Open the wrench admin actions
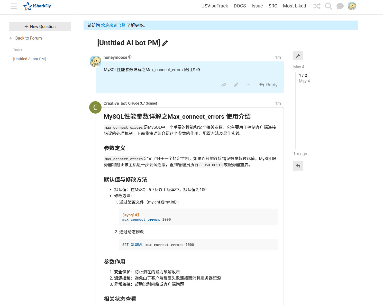Viewport: 383px width, 306px height. [298, 56]
